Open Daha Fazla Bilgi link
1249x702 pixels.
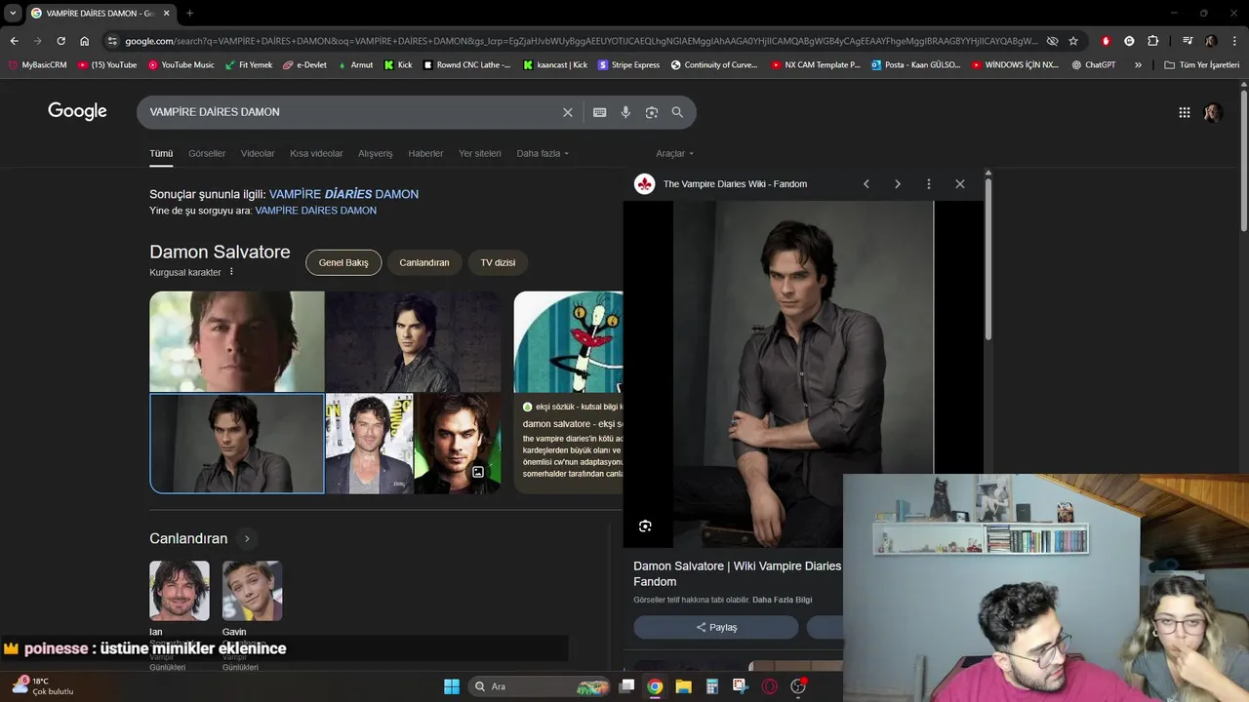pos(782,600)
